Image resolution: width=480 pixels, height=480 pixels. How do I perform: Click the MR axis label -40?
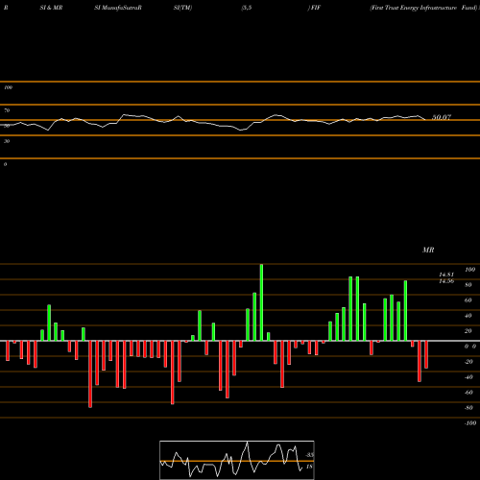pyautogui.click(x=468, y=377)
